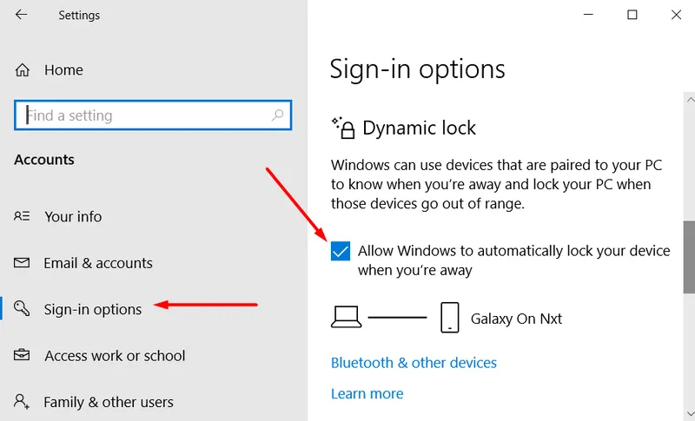Screen dimensions: 695x421
Task: Minimize the Settings window
Action: point(588,15)
